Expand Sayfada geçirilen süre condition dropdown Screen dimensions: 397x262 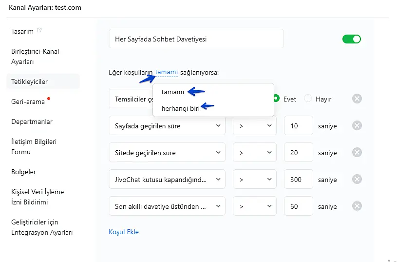(x=167, y=126)
